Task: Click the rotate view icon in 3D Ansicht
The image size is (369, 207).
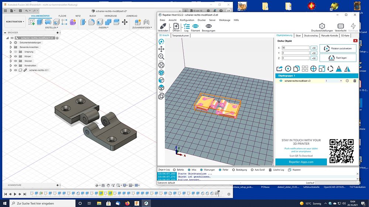Action: point(161,42)
